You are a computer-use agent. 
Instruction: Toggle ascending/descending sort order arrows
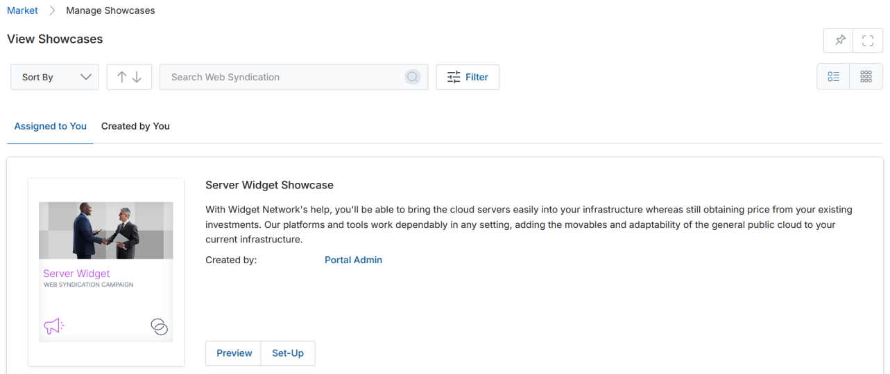point(129,77)
